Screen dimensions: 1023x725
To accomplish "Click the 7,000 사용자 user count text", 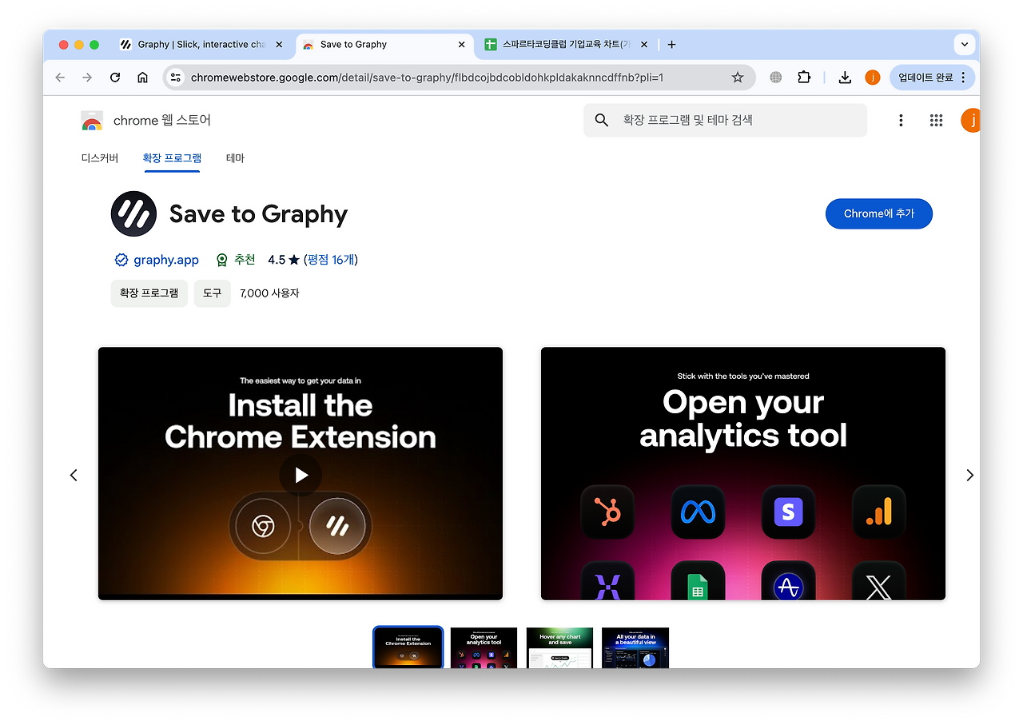I will pos(269,293).
